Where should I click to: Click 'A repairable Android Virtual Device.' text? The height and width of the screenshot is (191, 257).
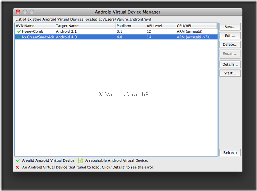(117, 160)
